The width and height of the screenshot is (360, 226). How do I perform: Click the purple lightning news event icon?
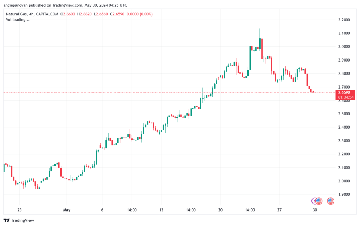click(314, 201)
